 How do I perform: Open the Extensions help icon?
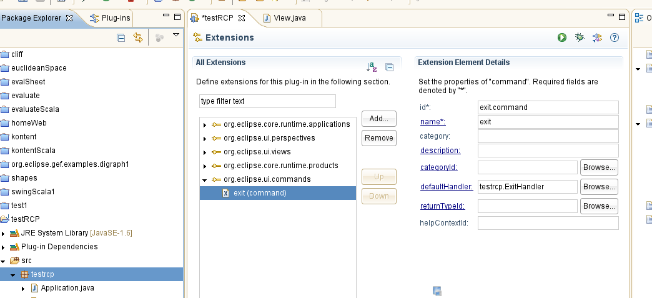(x=615, y=37)
